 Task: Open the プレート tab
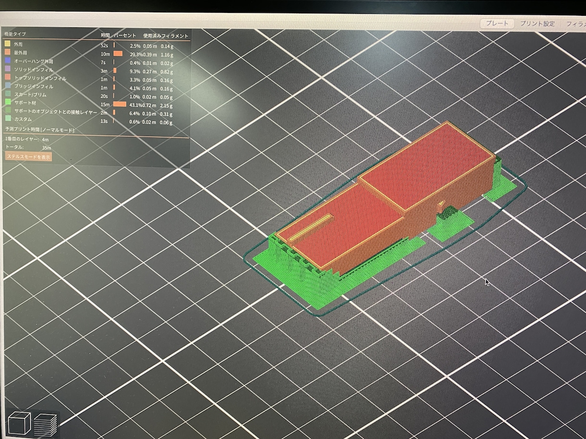pyautogui.click(x=498, y=24)
